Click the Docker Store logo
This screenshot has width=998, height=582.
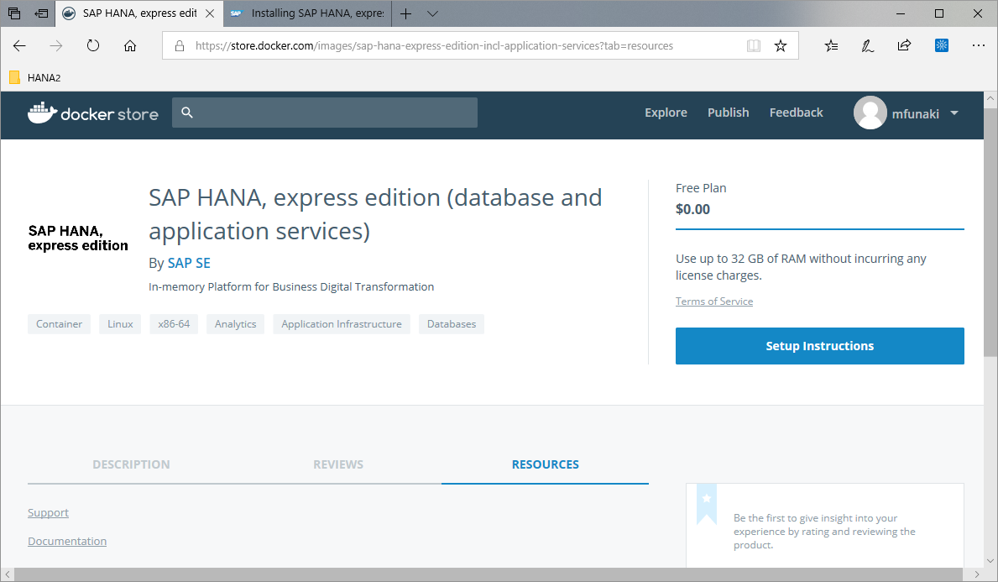pyautogui.click(x=93, y=113)
